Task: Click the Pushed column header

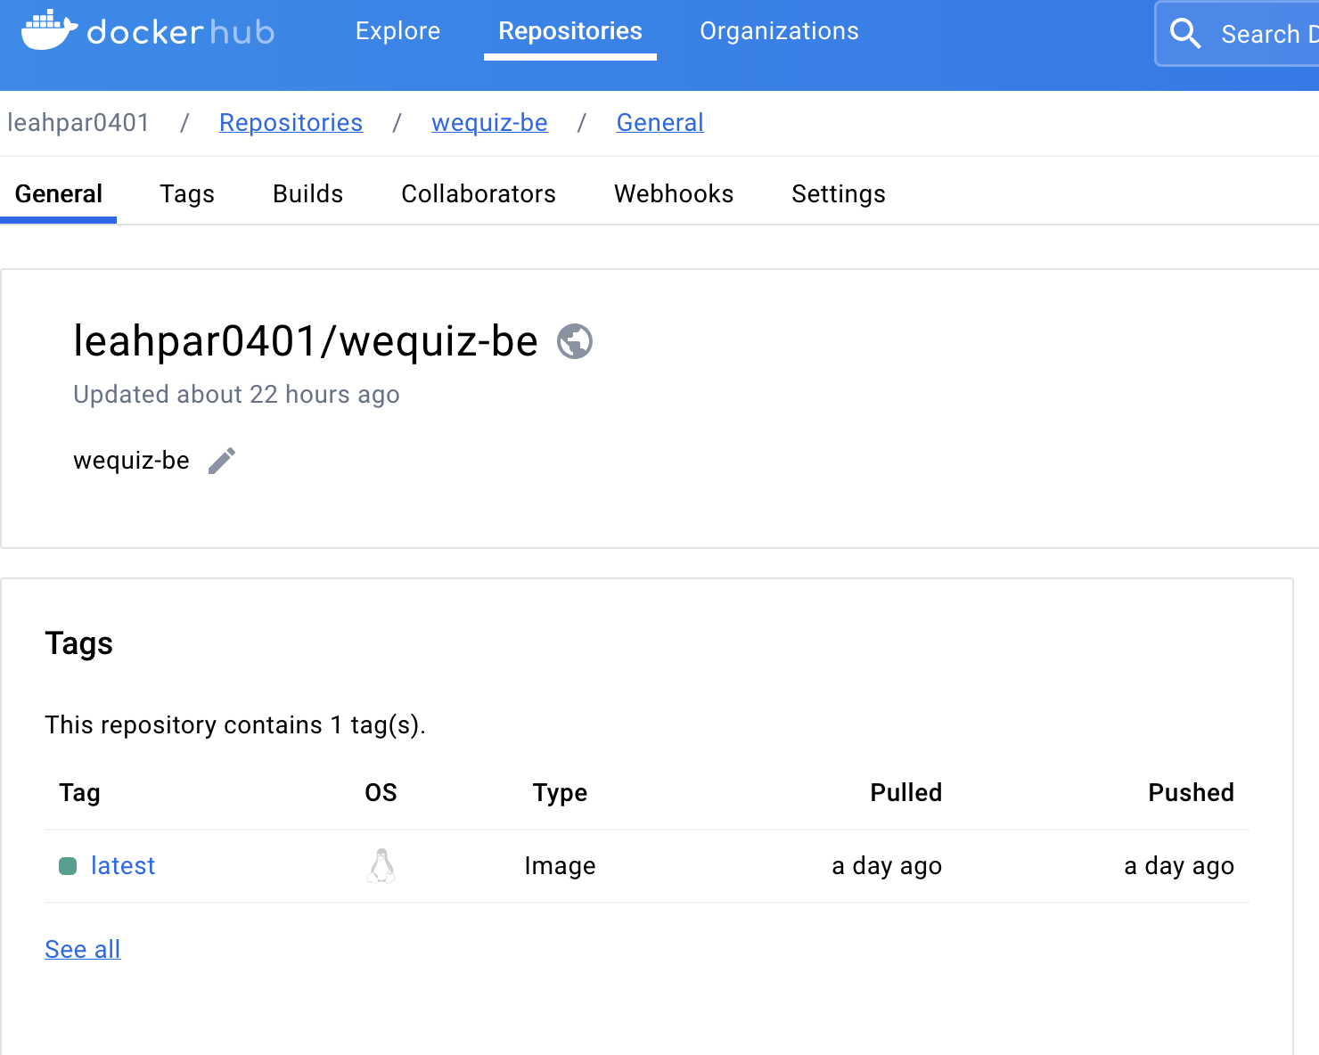Action: click(x=1191, y=793)
